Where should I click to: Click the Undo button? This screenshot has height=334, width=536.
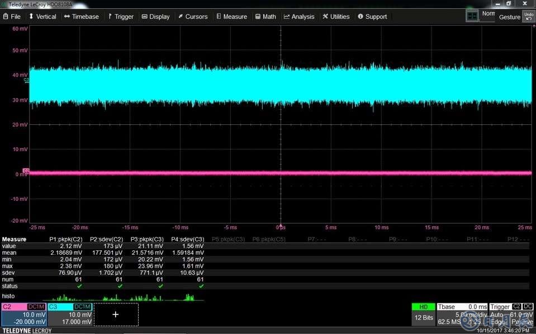point(529,16)
